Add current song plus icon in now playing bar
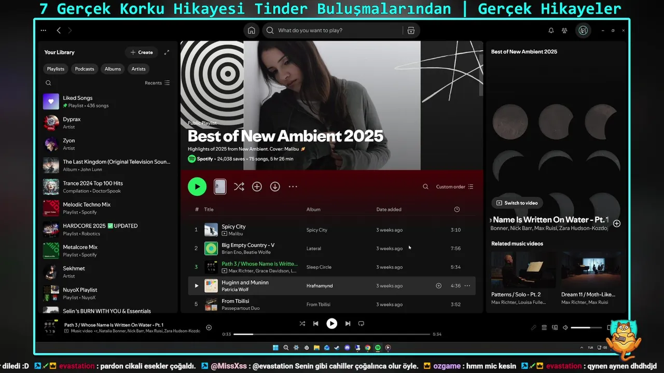This screenshot has width=664, height=373. point(209,327)
